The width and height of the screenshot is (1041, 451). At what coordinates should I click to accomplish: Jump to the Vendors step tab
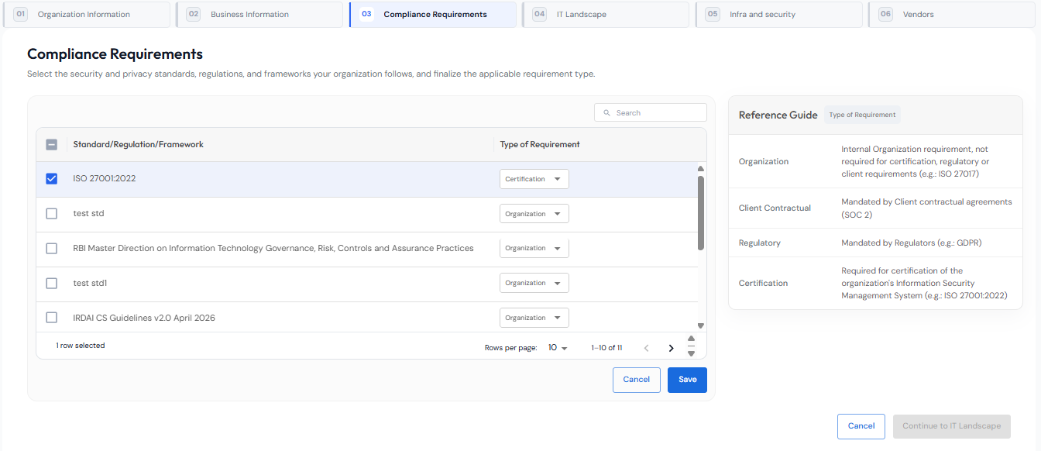click(953, 15)
